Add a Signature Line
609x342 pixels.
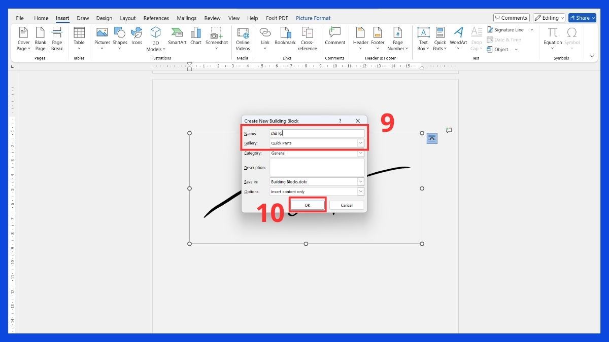[505, 30]
